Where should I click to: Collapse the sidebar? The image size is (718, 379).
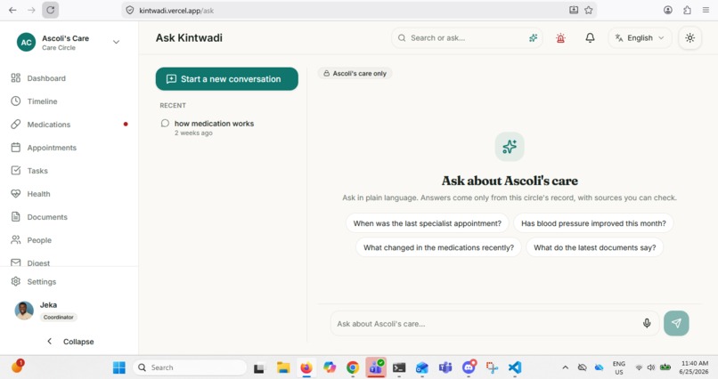coord(70,342)
